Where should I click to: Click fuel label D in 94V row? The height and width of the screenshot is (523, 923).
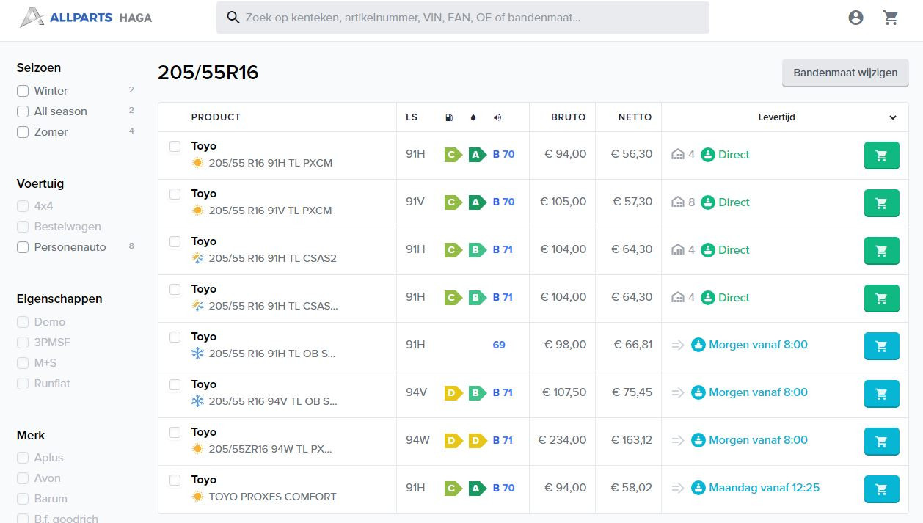pyautogui.click(x=453, y=392)
